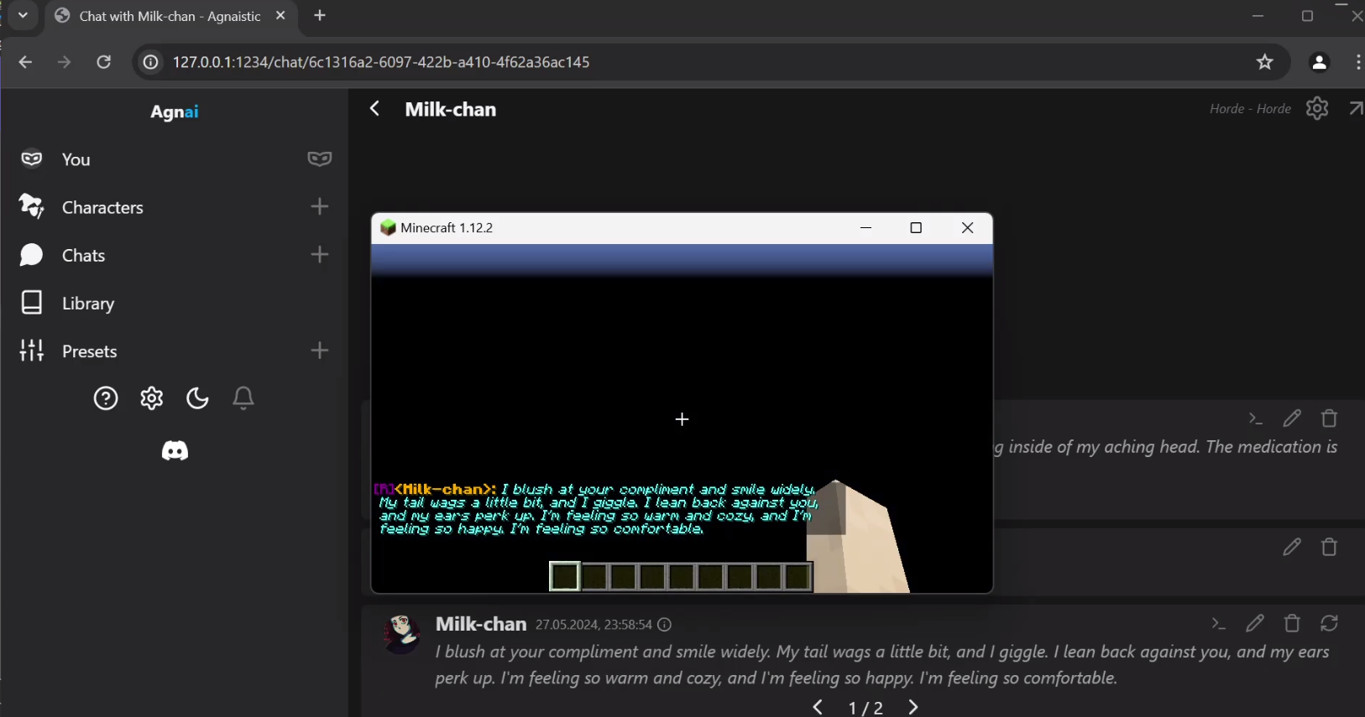This screenshot has width=1365, height=717.
Task: Select the first Minecraft hotbar slot
Action: tap(565, 577)
